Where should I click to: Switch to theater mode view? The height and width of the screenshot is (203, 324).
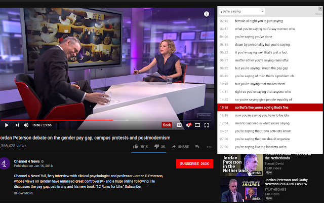(198, 125)
